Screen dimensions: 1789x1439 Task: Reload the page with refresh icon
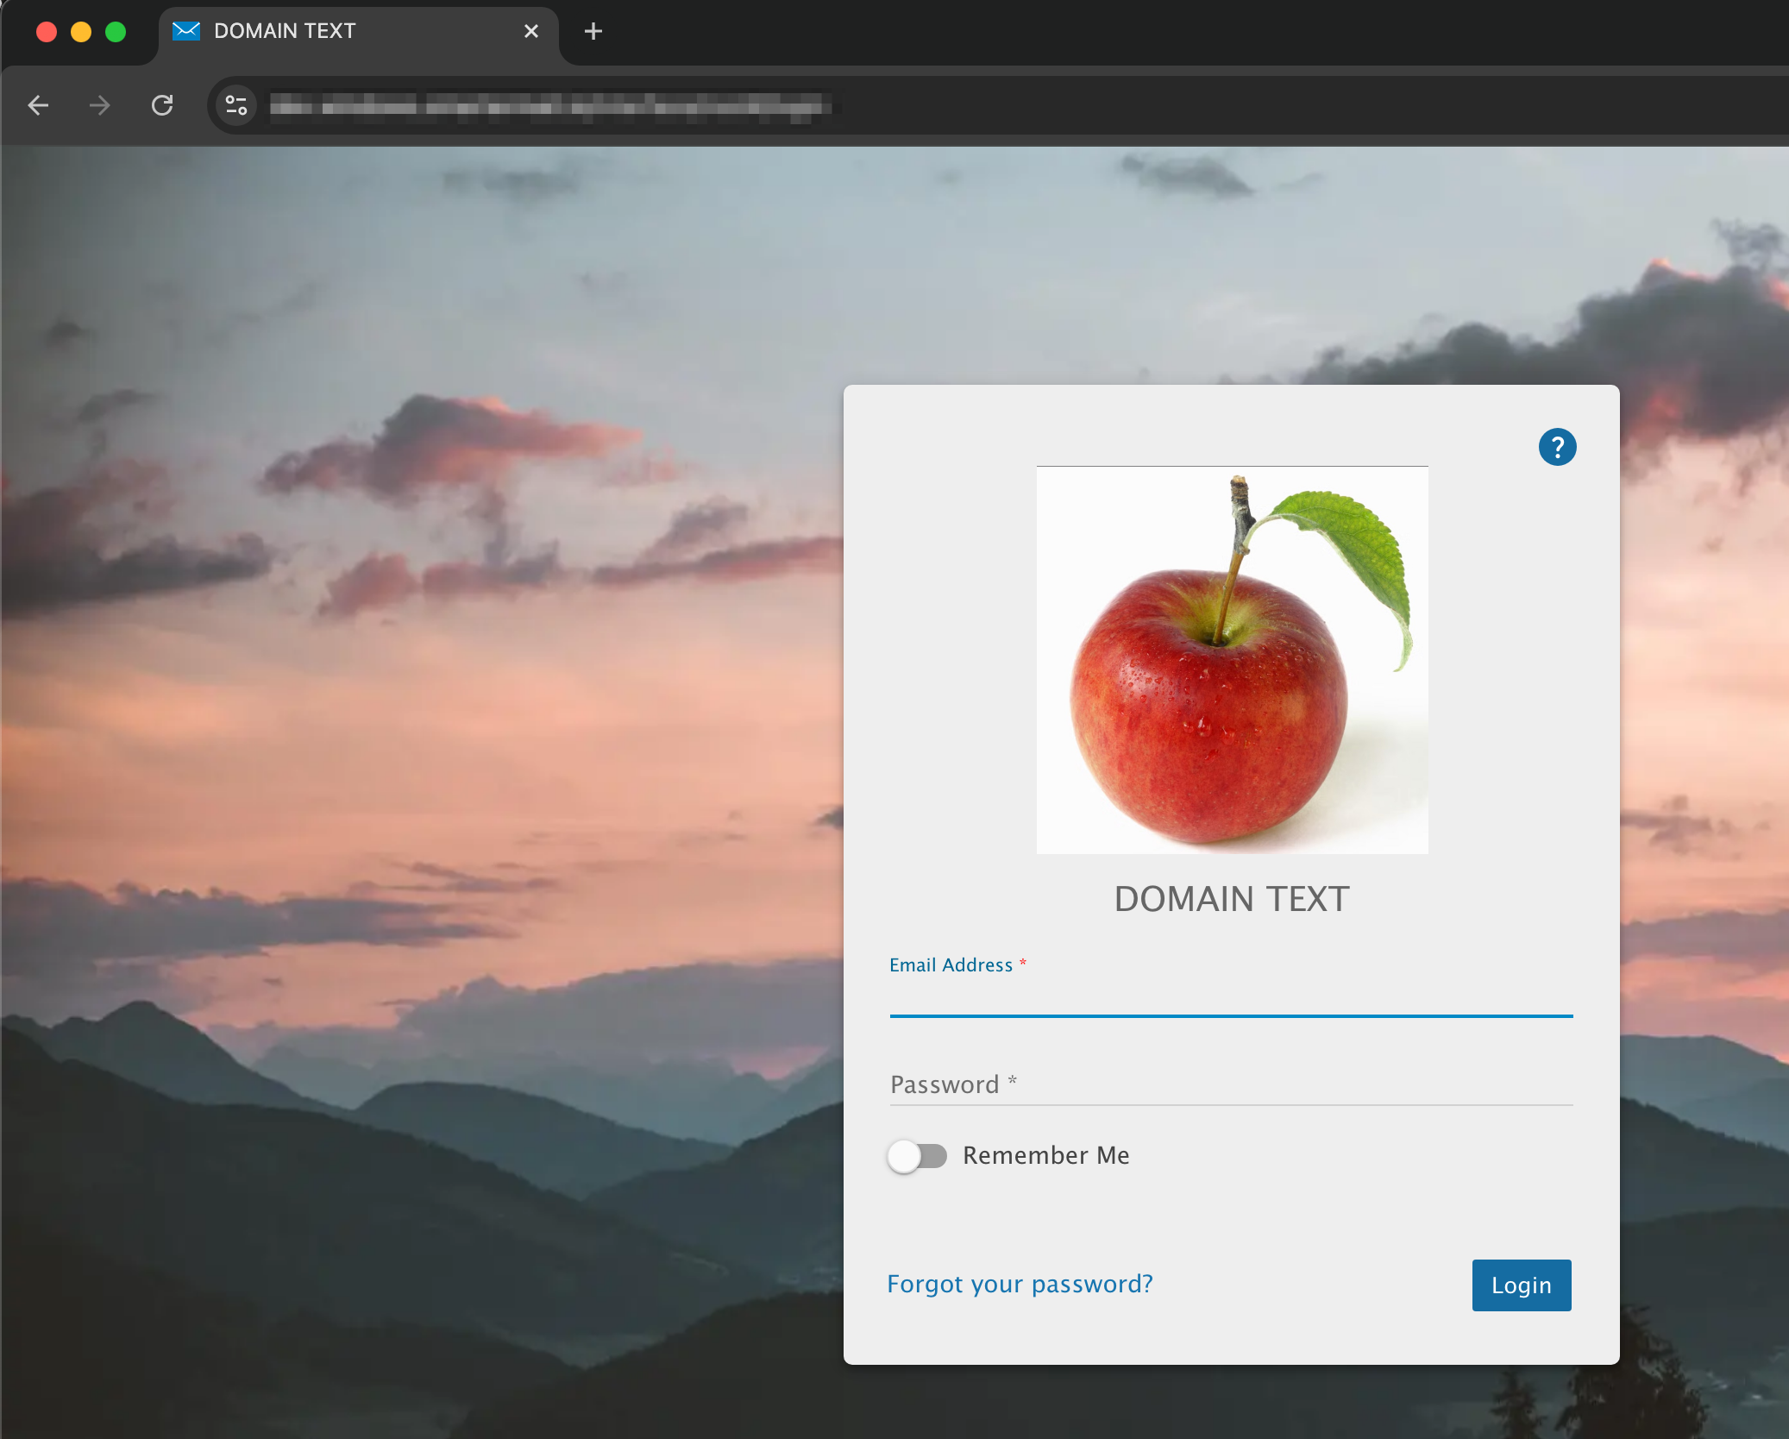162,105
